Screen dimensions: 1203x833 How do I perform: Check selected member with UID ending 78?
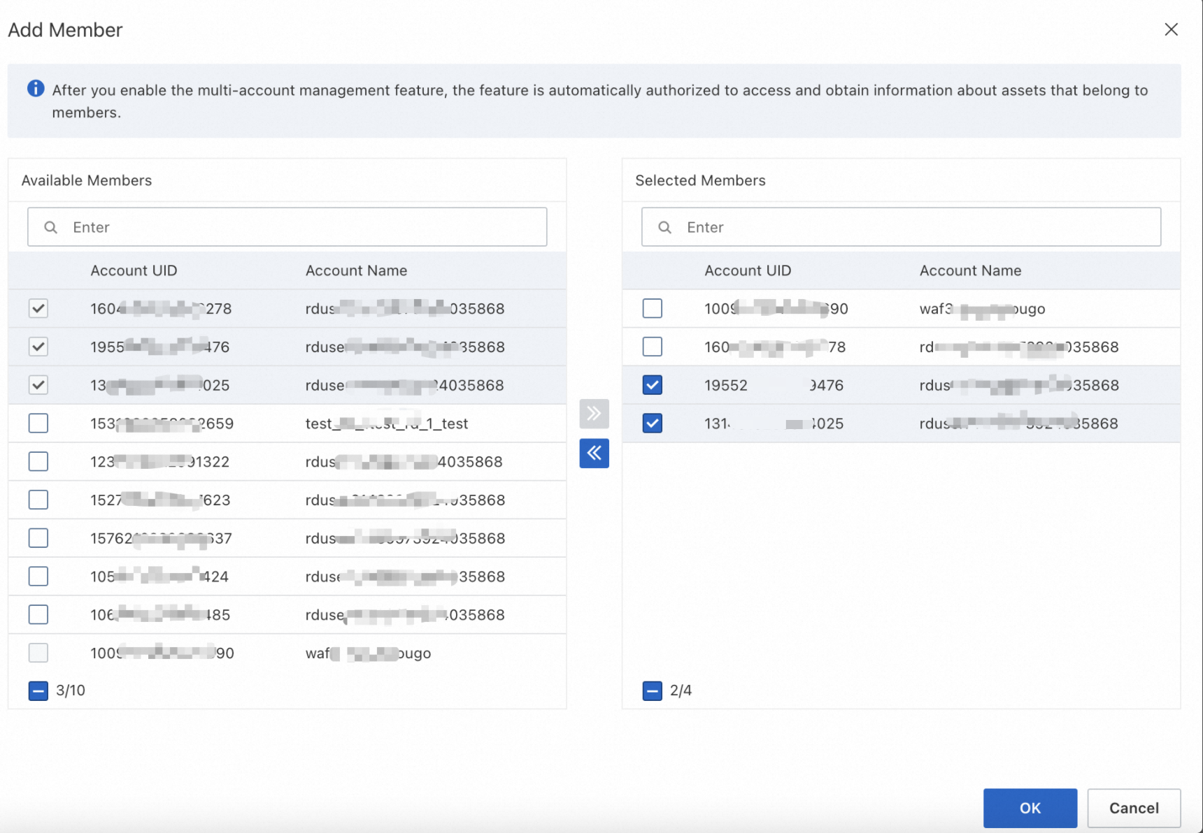pyautogui.click(x=653, y=347)
